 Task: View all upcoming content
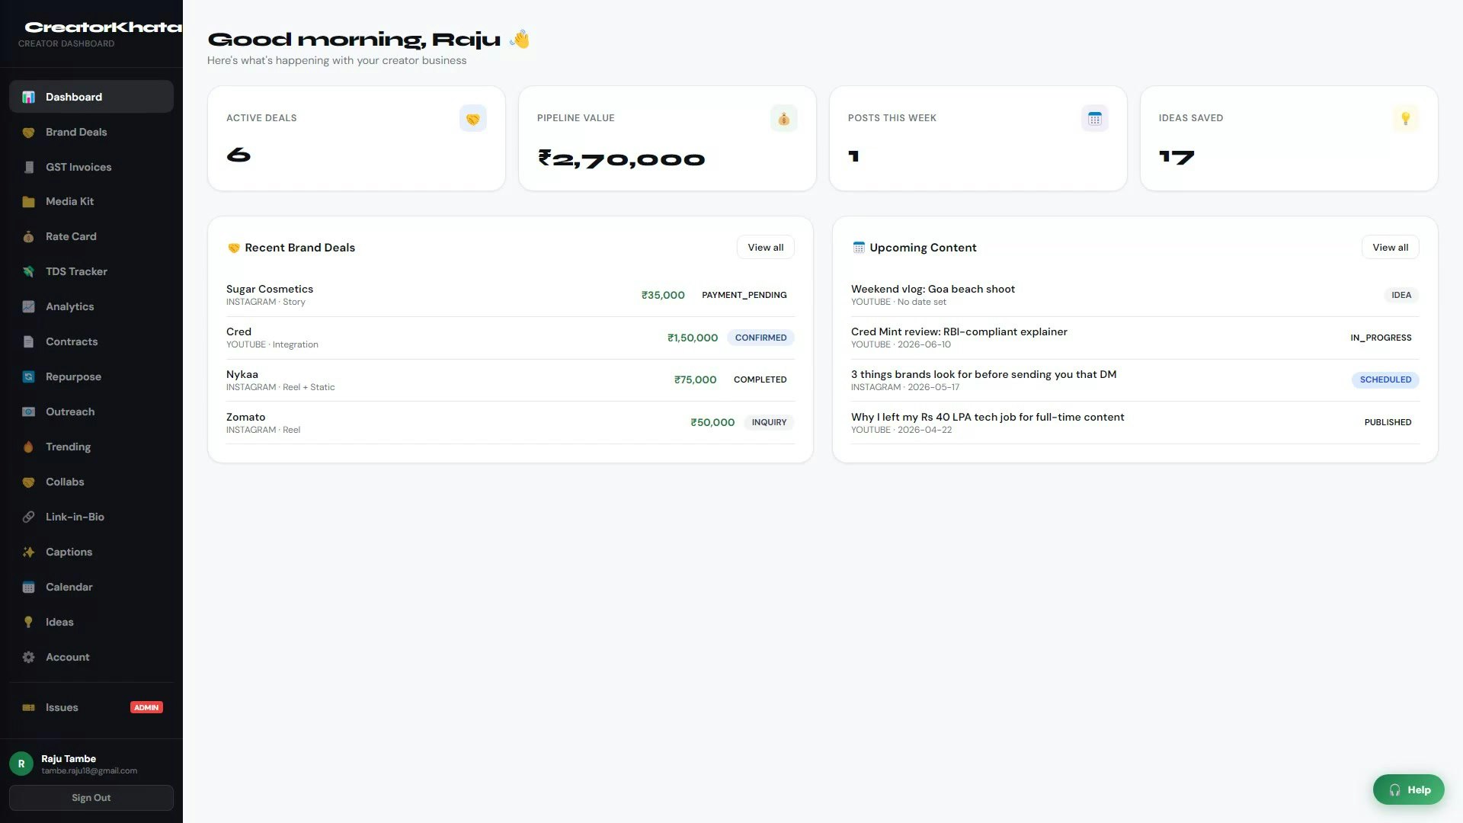(1390, 248)
